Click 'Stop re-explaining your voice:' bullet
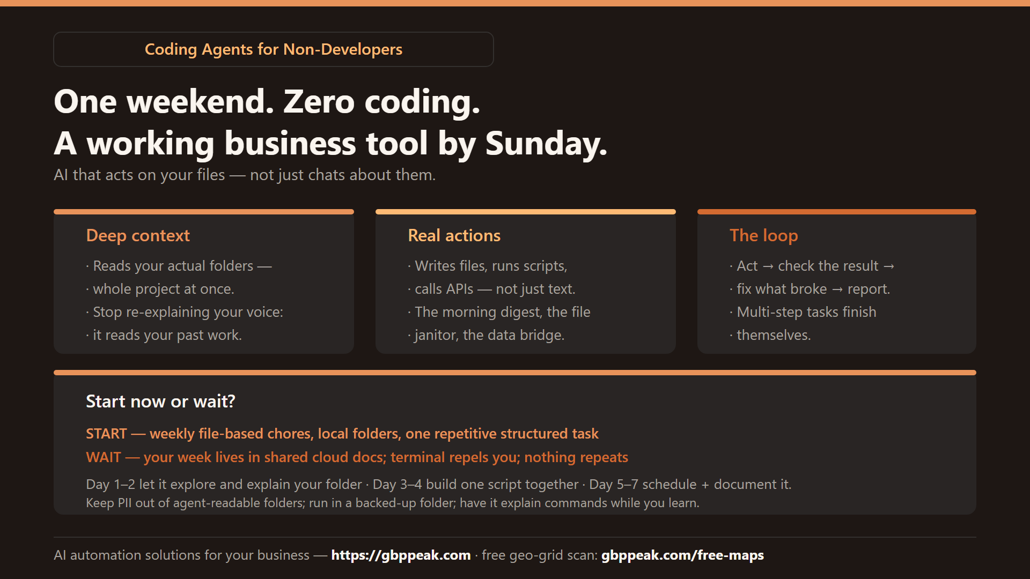This screenshot has width=1030, height=579. click(185, 312)
